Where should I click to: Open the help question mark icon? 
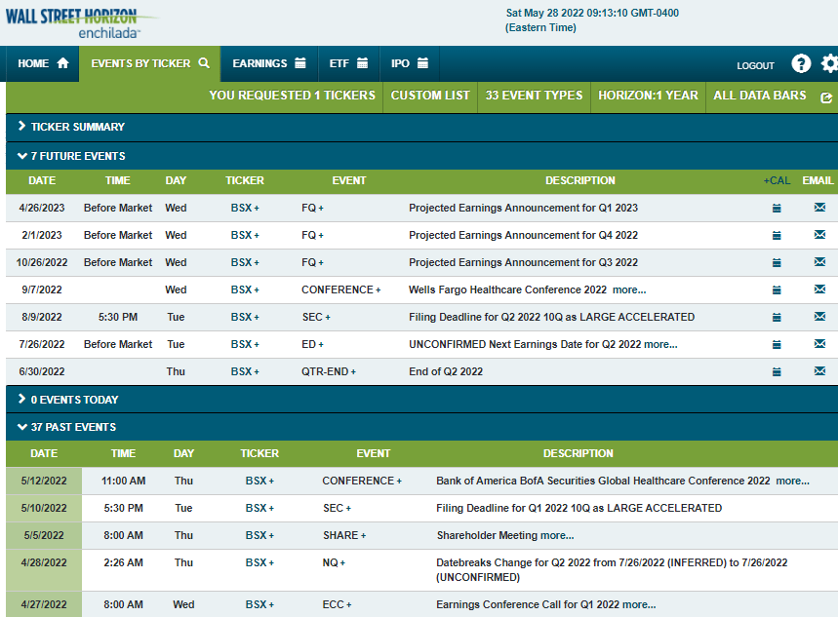[x=801, y=64]
